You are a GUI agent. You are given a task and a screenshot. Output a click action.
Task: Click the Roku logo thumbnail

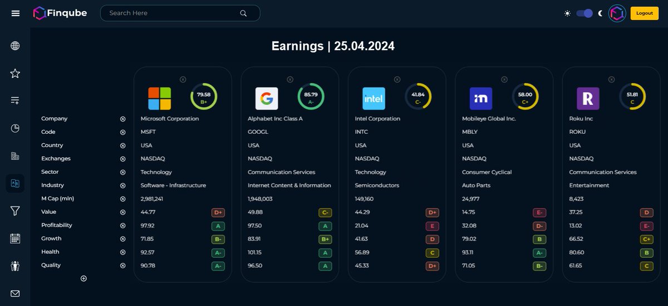pyautogui.click(x=588, y=98)
